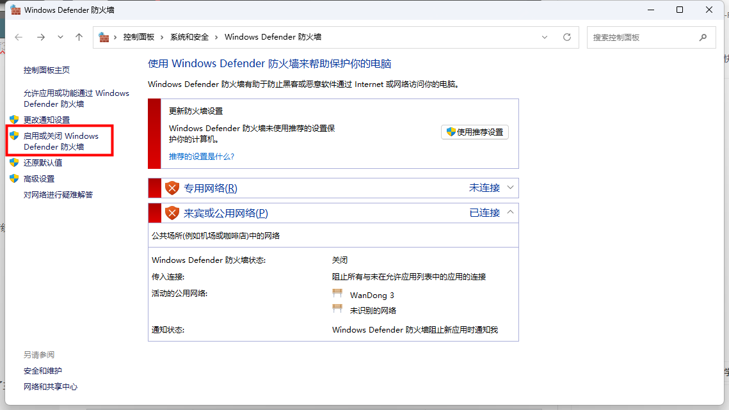Open 系统和安全 breadcrumb
This screenshot has height=410, width=729.
tap(189, 37)
